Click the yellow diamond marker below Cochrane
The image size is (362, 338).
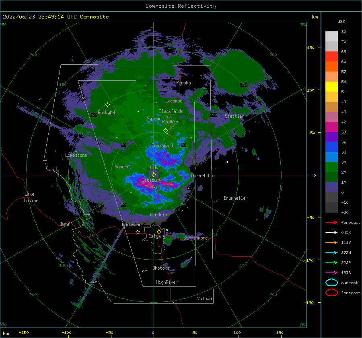tap(138, 232)
